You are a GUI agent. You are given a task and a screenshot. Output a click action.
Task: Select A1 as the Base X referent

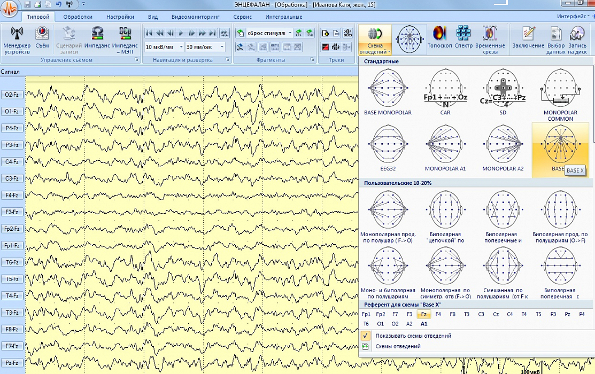(x=424, y=324)
